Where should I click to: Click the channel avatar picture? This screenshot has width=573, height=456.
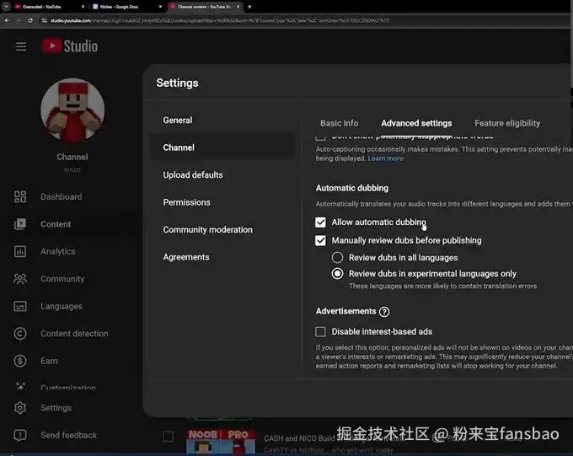(72, 110)
